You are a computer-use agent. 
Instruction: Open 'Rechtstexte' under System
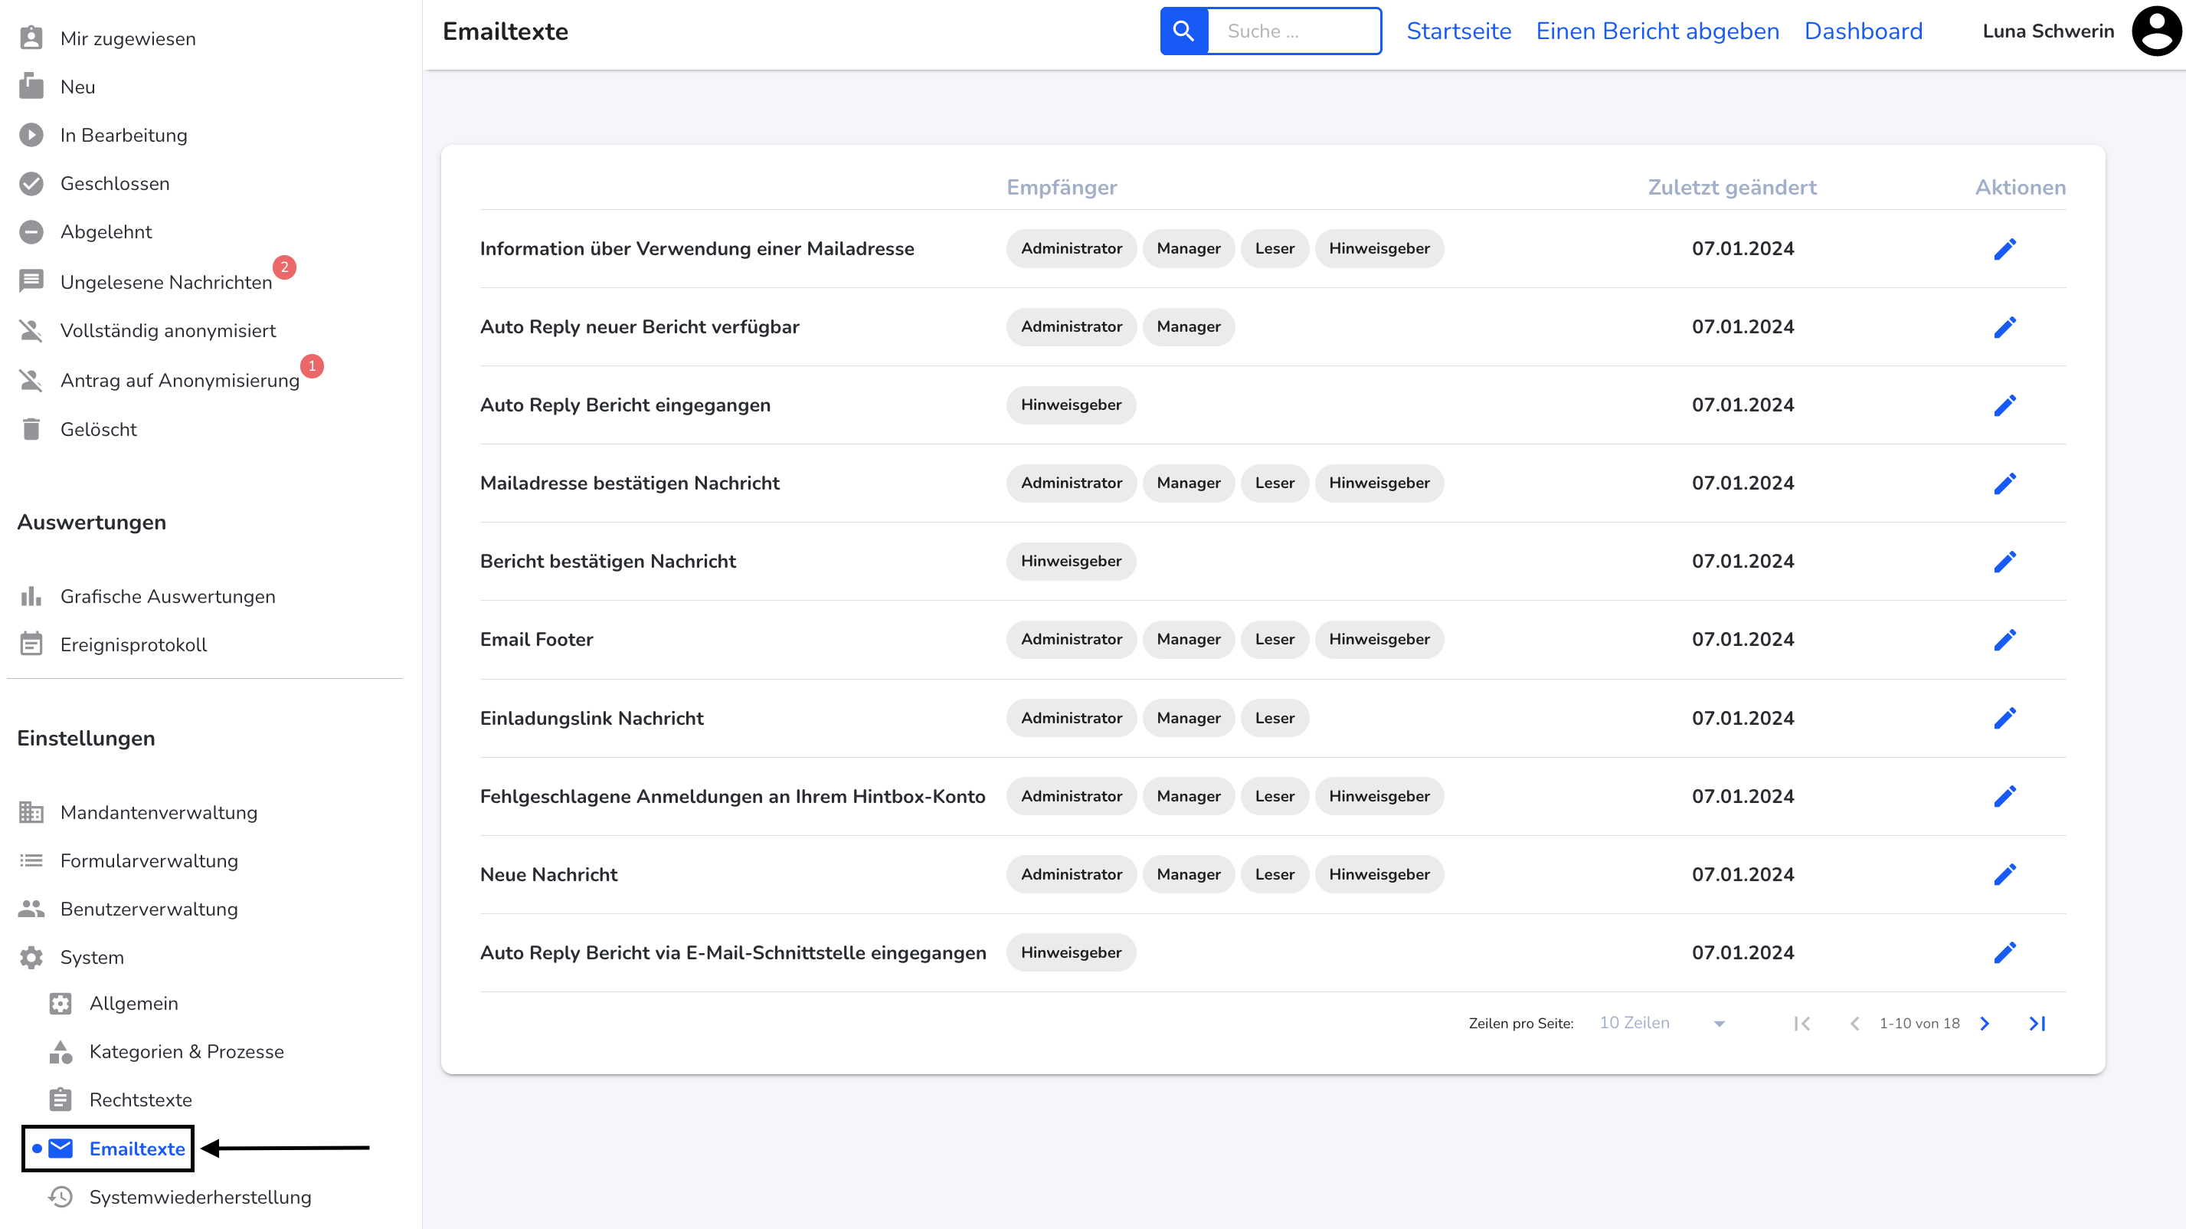click(141, 1100)
